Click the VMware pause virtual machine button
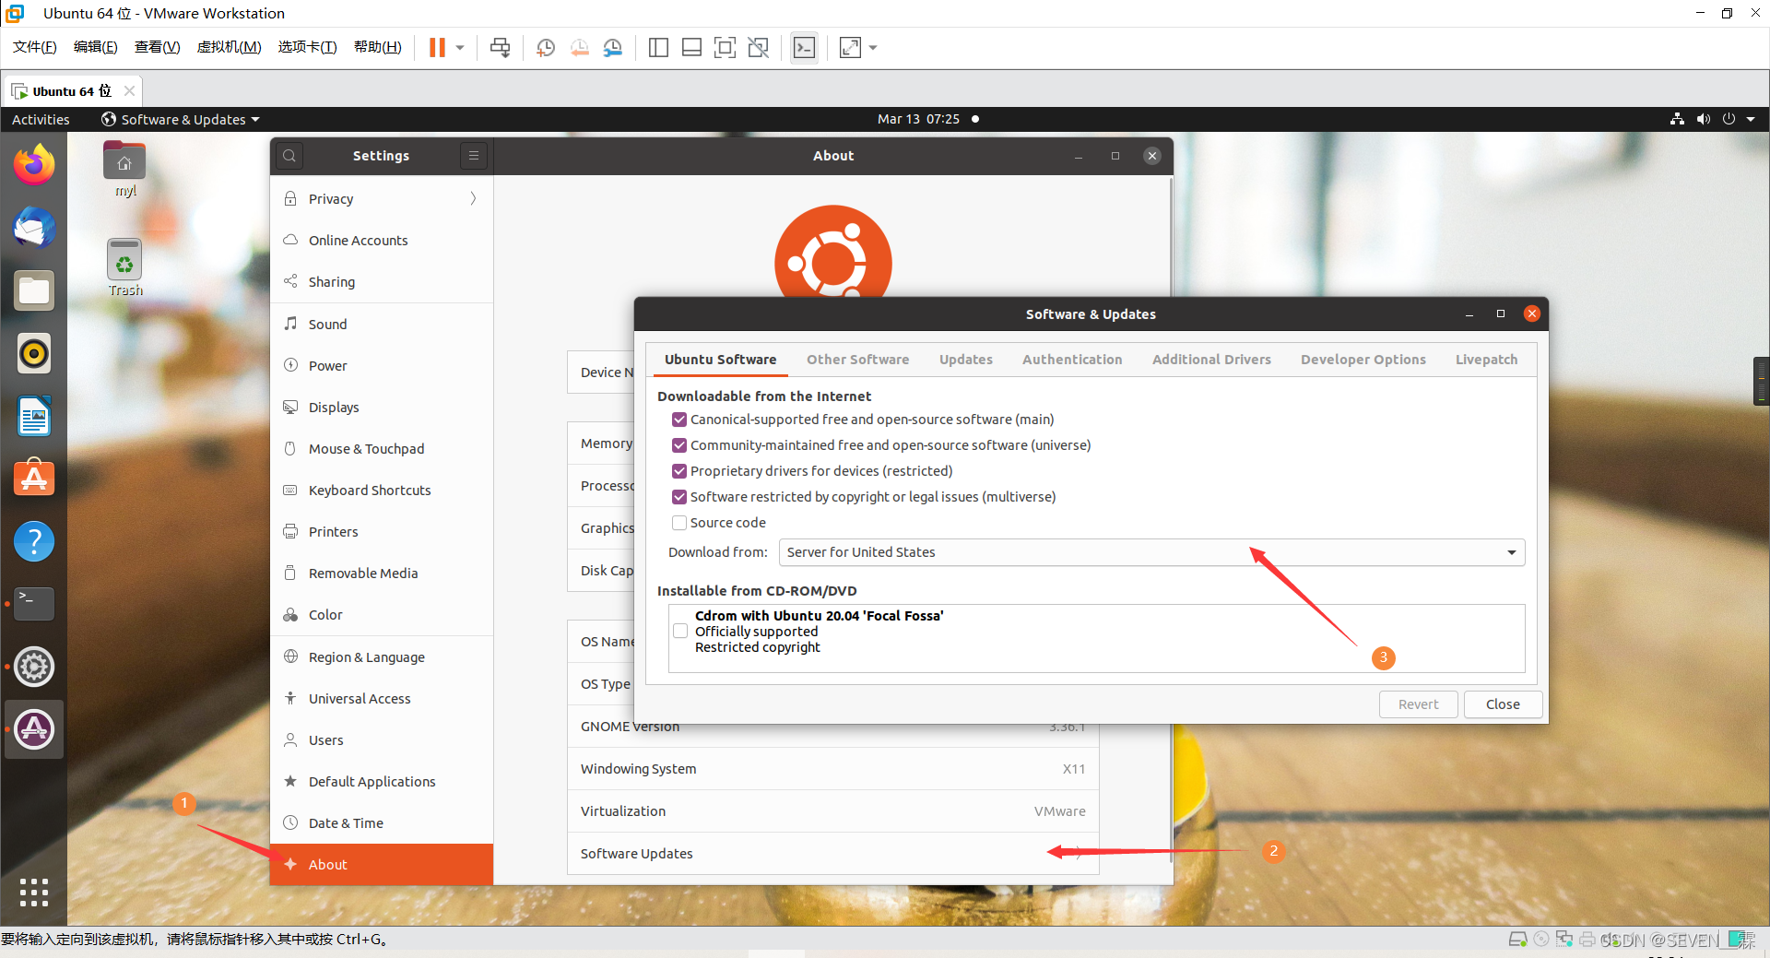Screen dimensions: 1770x958 (x=437, y=48)
